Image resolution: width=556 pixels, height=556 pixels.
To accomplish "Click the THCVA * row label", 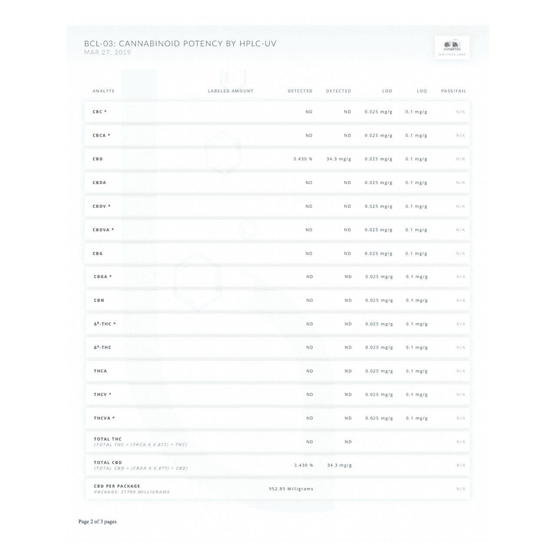I will (105, 418).
